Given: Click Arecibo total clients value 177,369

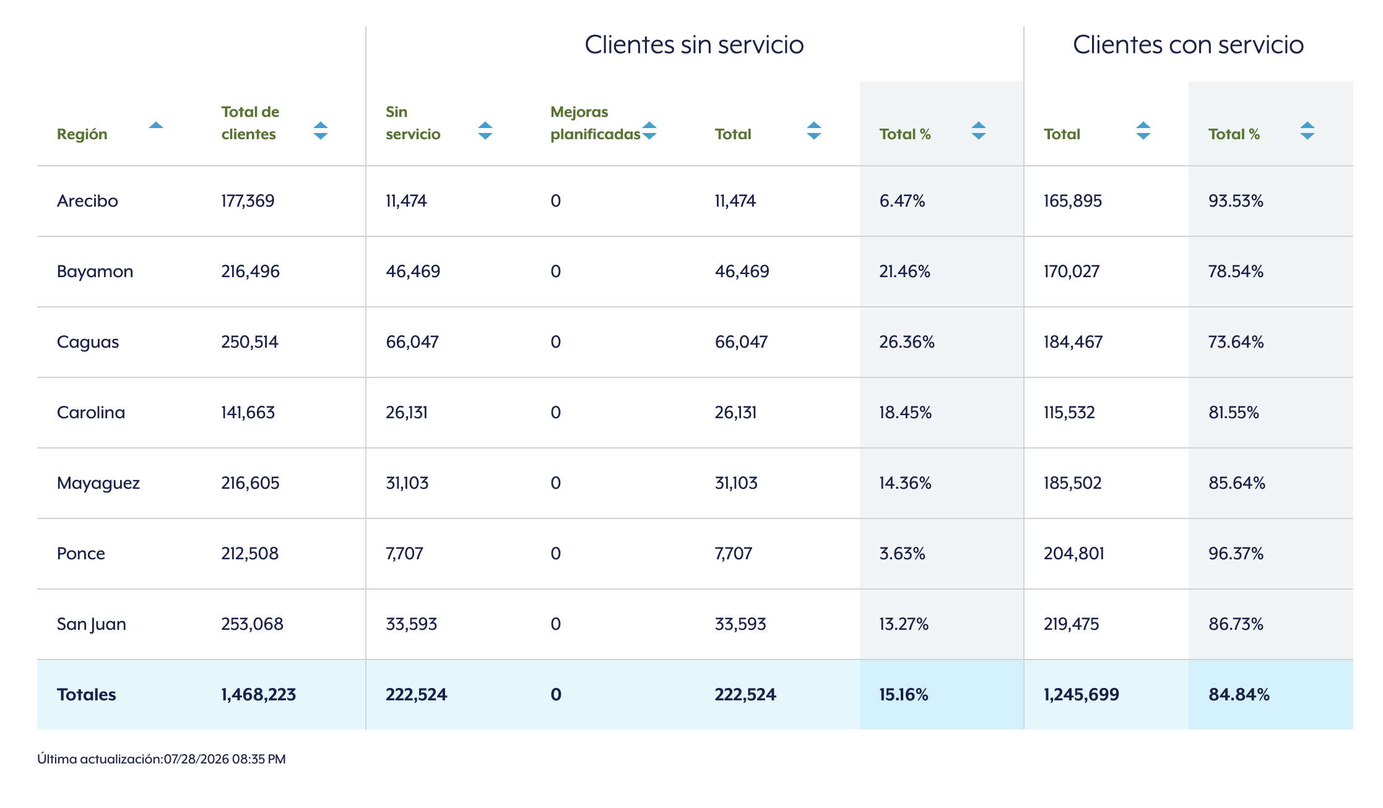Looking at the screenshot, I should tap(248, 201).
